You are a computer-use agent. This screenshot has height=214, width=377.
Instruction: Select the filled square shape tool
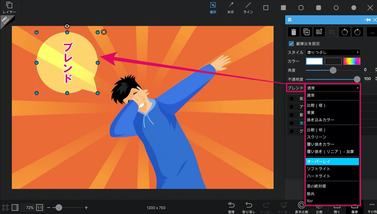[283, 8]
